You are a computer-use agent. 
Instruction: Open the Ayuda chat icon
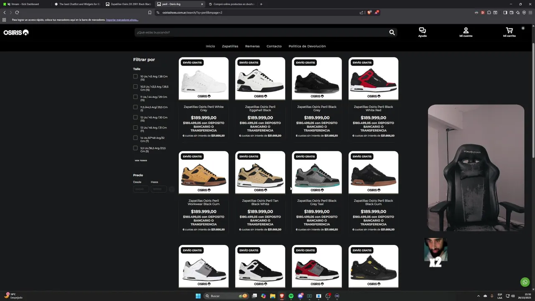(422, 32)
